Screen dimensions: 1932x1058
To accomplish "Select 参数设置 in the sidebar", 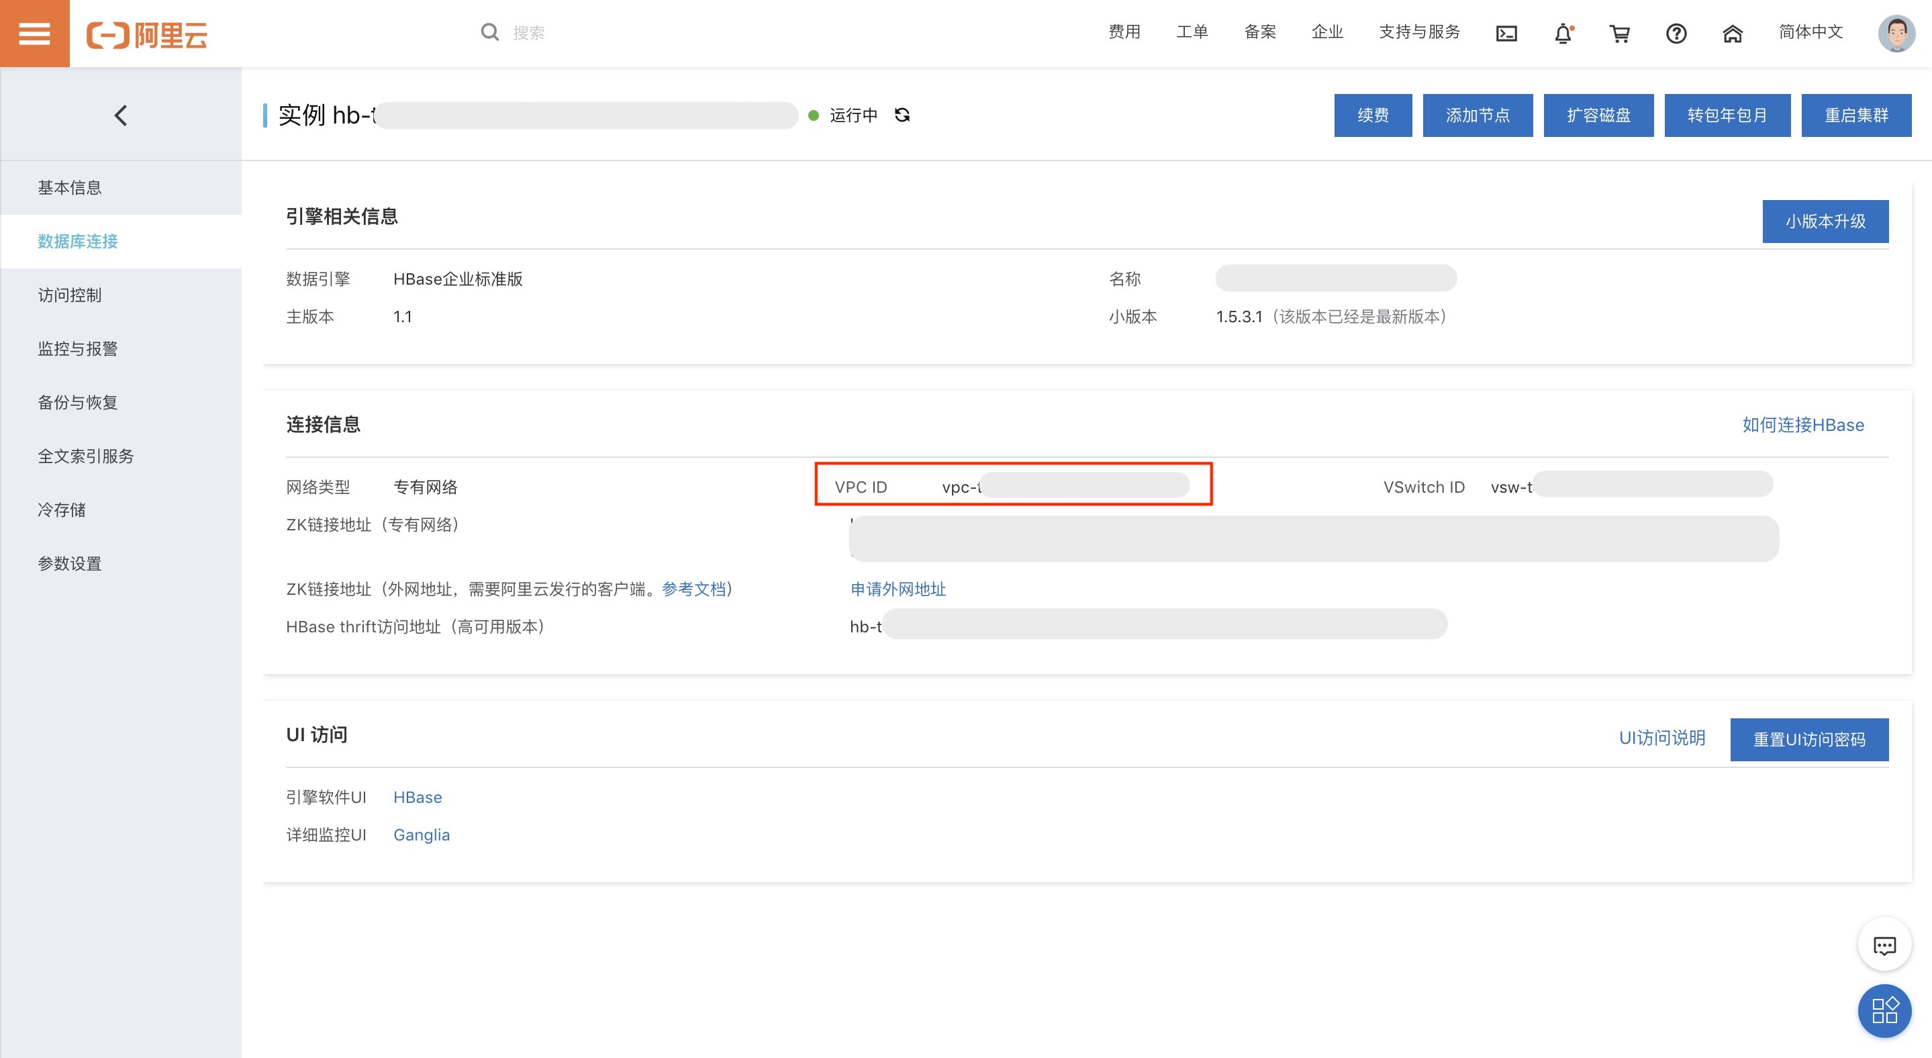I will [121, 564].
